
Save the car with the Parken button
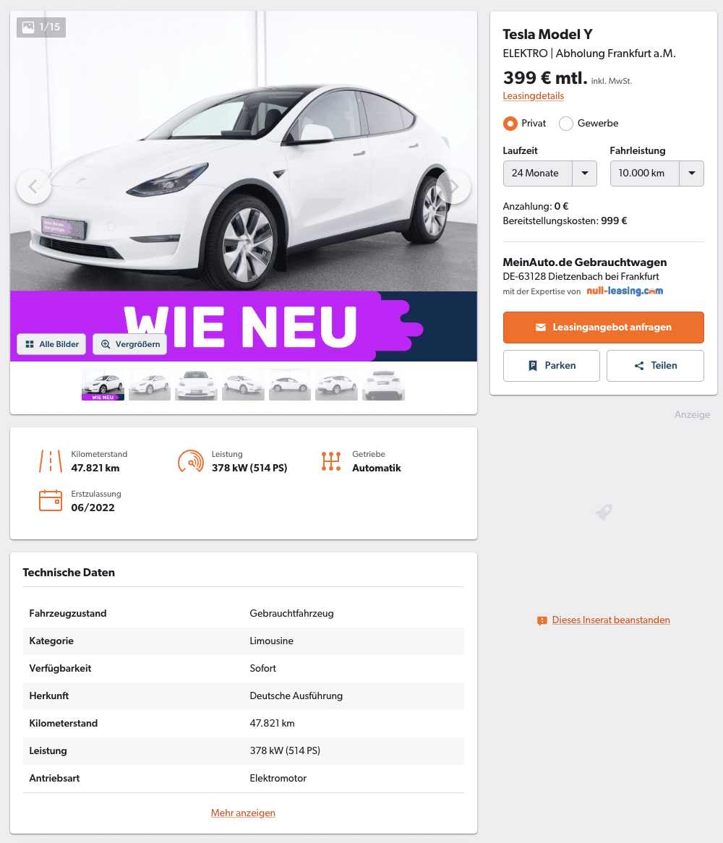pyautogui.click(x=552, y=366)
